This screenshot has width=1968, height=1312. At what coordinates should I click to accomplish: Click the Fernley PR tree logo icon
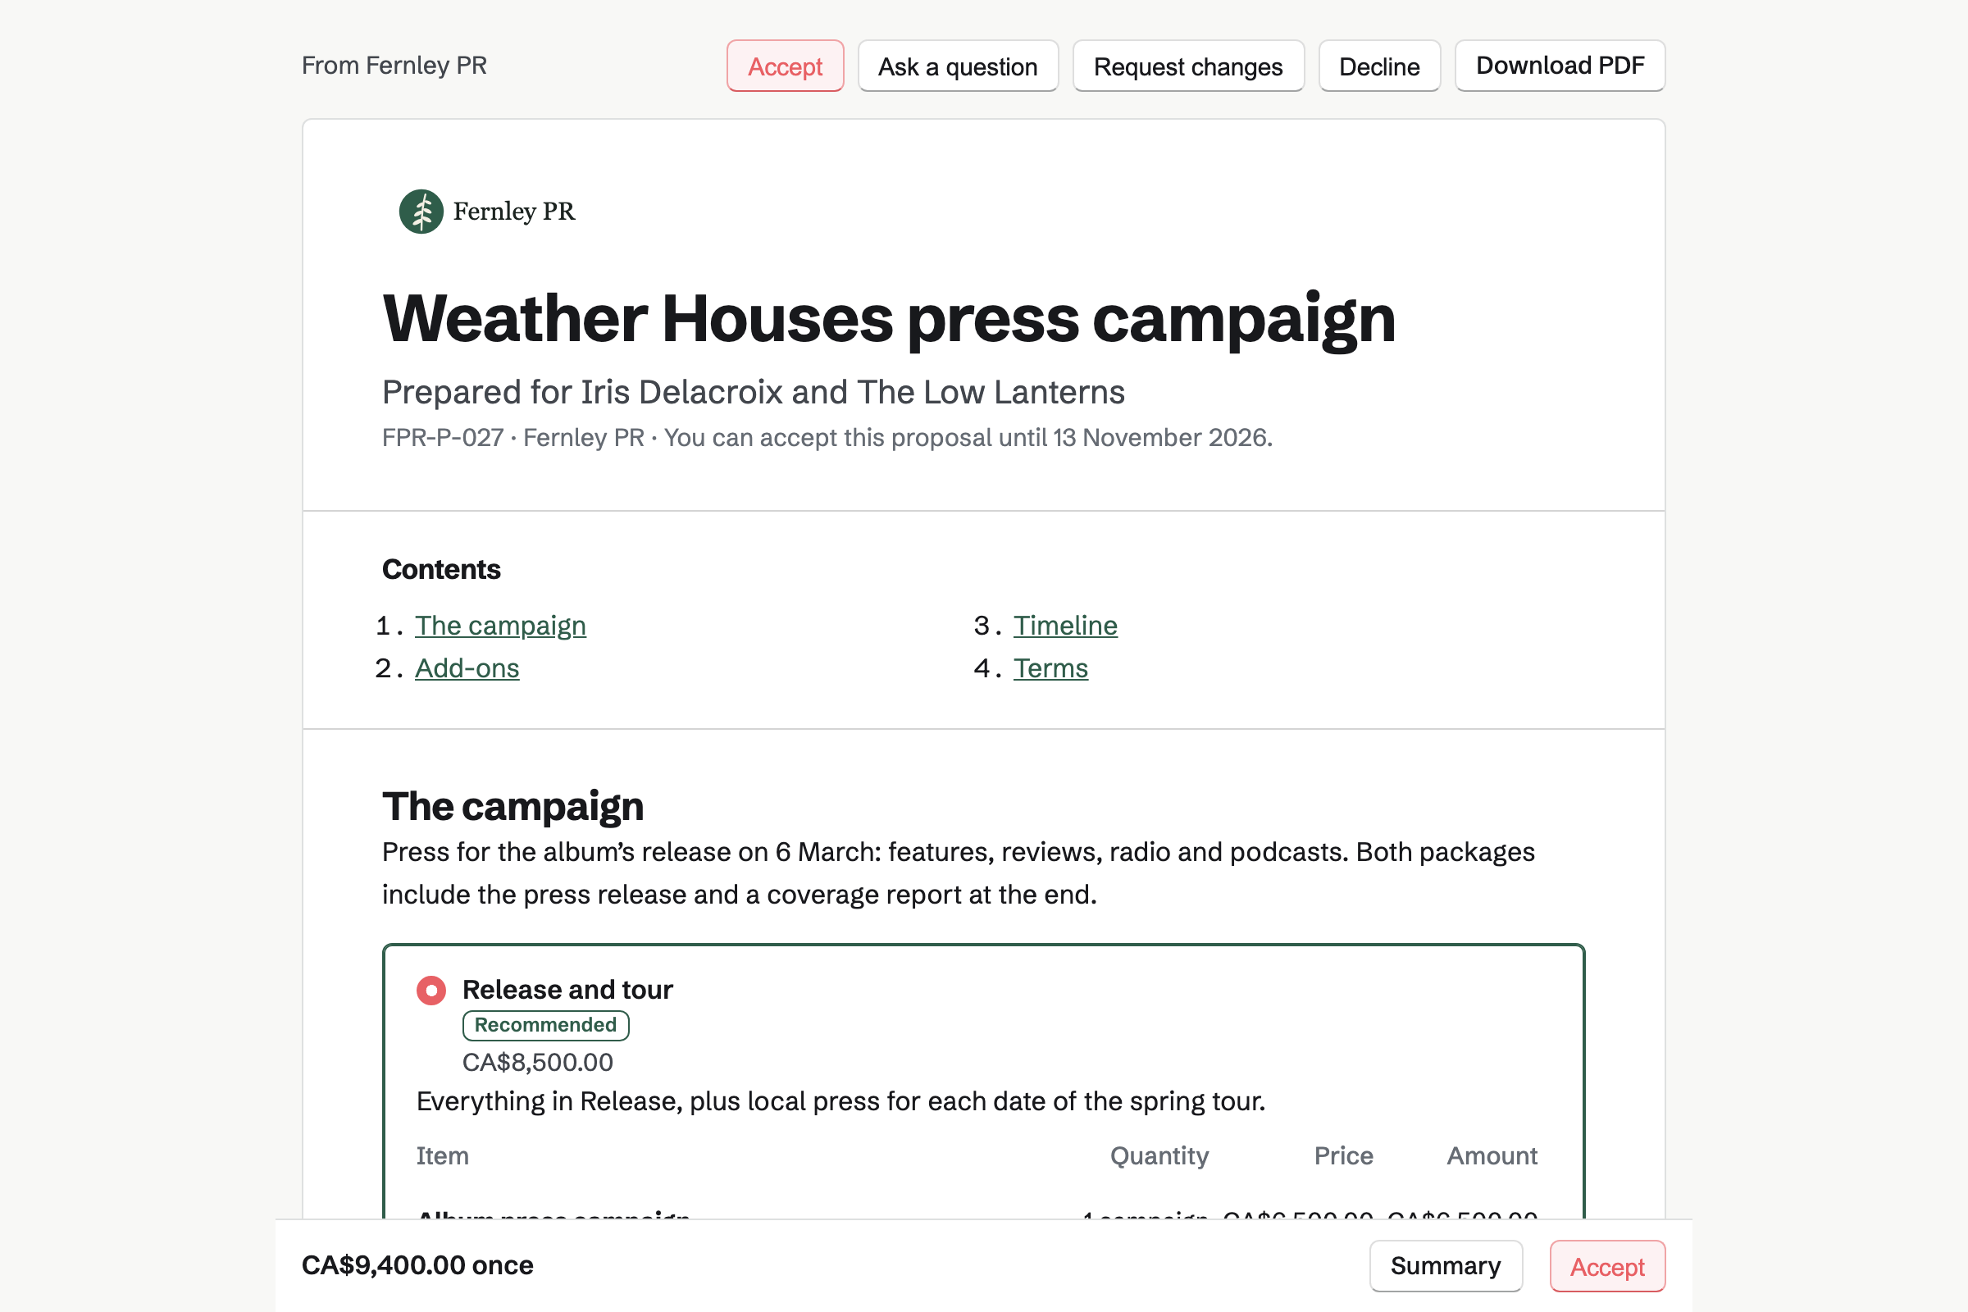point(421,211)
